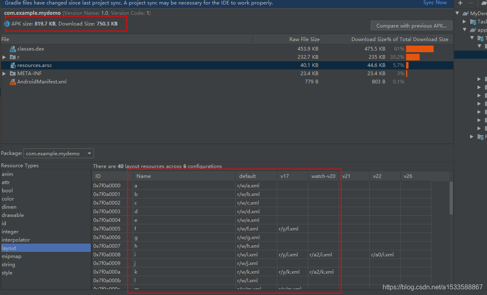Click AndroidManifest.xml file icon
487x295 pixels.
click(13, 82)
